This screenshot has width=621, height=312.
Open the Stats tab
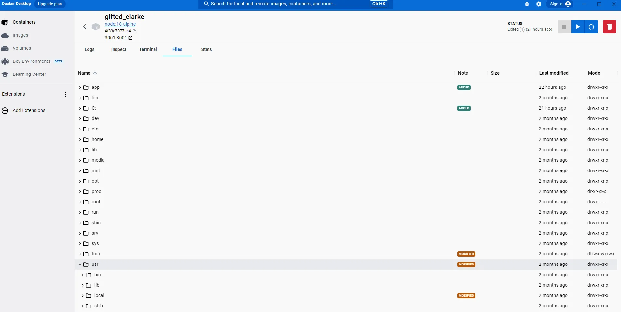(207, 50)
